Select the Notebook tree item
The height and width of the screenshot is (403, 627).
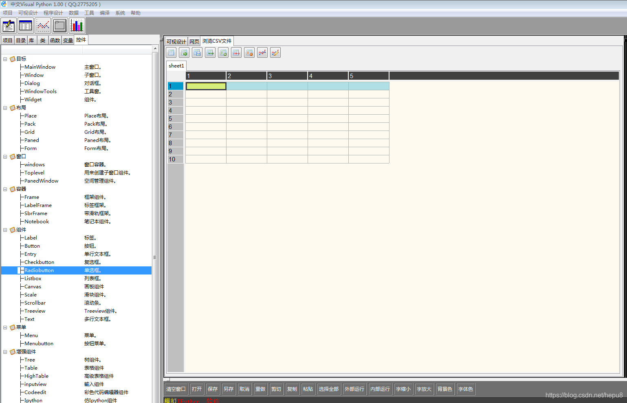[37, 222]
